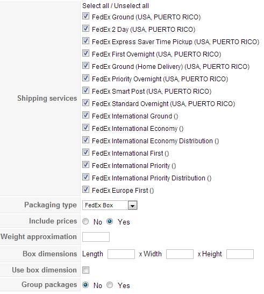Toggle the FedEx 2 Day checkbox
This screenshot has width=264, height=294.
(x=85, y=29)
